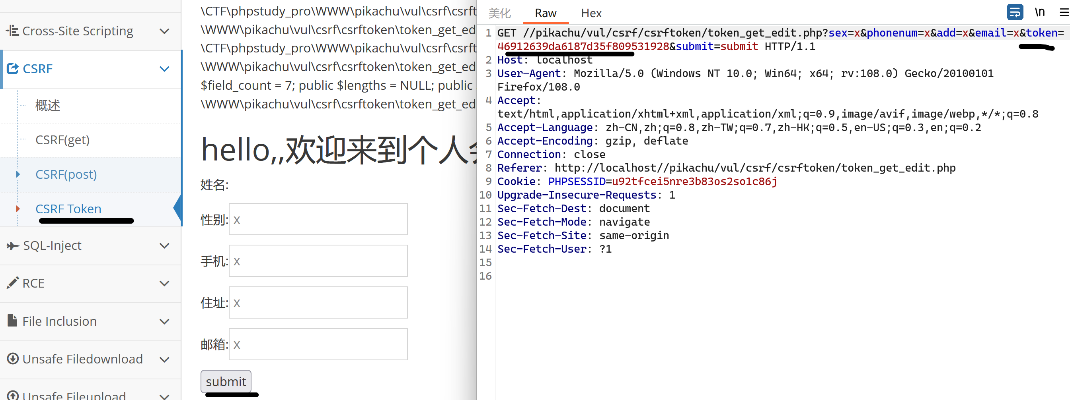Click the File Inclusion menu label
The height and width of the screenshot is (400, 1070).
59,321
